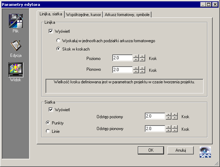Click the Wielkość kroku definiowana info text
Screen dimensions: 220x167
click(x=124, y=82)
